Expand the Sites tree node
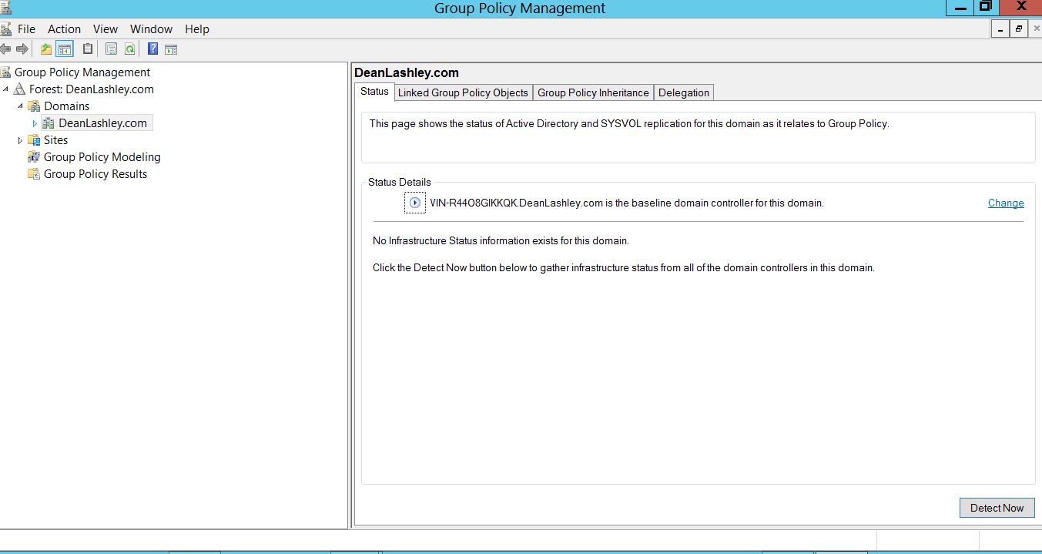 point(20,140)
